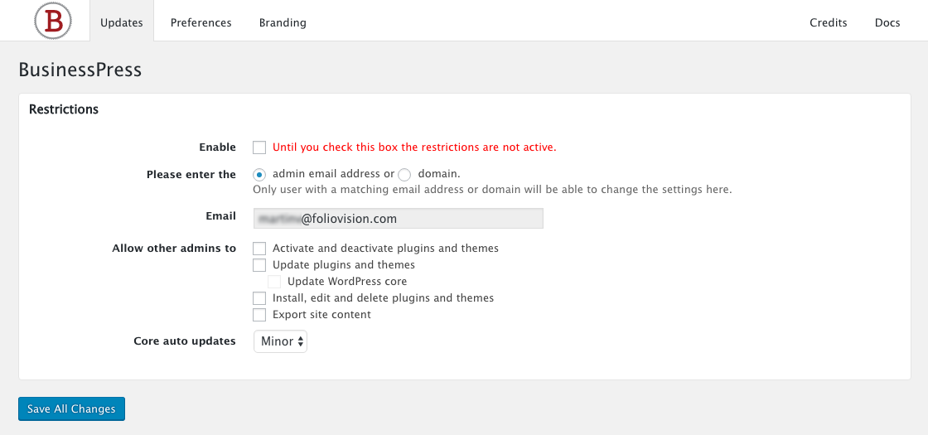Click the Save All Changes button
Screen dimensions: 928x435
pyautogui.click(x=71, y=409)
